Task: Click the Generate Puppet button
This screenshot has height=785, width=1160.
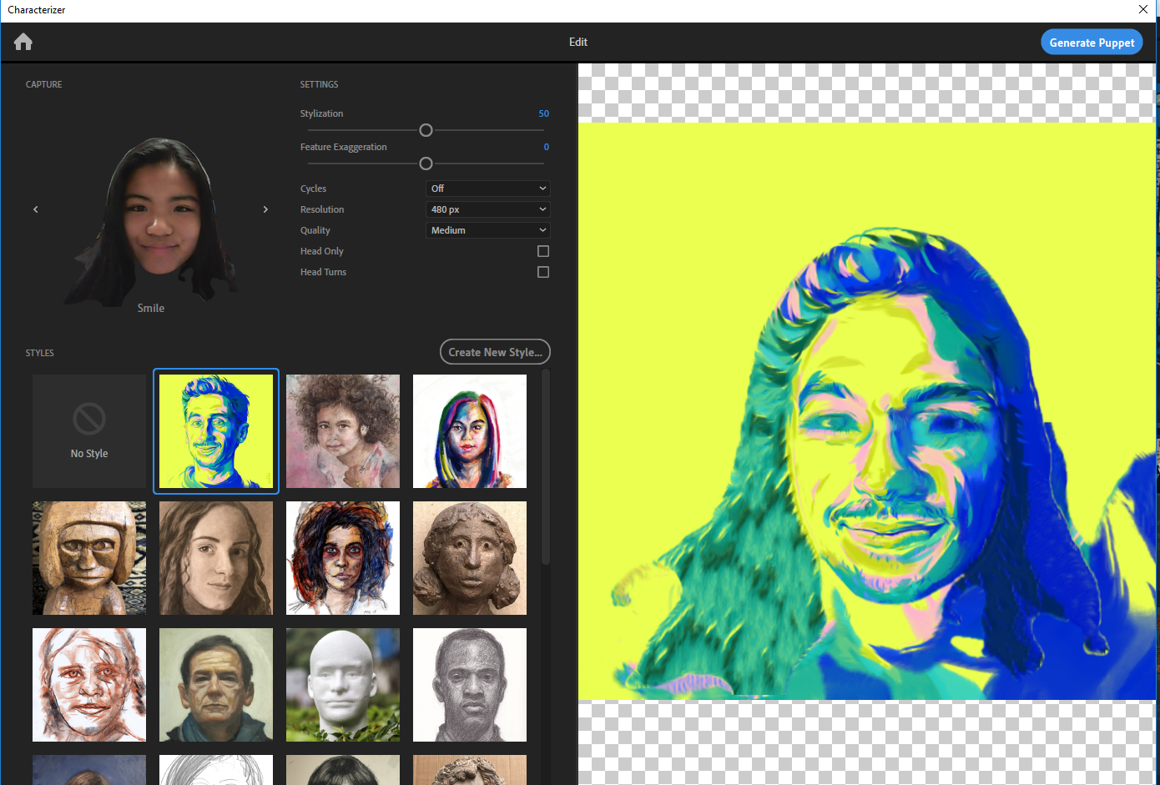Action: tap(1092, 43)
